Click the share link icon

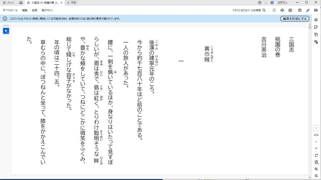[x=308, y=10]
